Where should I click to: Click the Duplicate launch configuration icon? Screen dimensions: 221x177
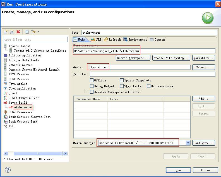pos(12,32)
